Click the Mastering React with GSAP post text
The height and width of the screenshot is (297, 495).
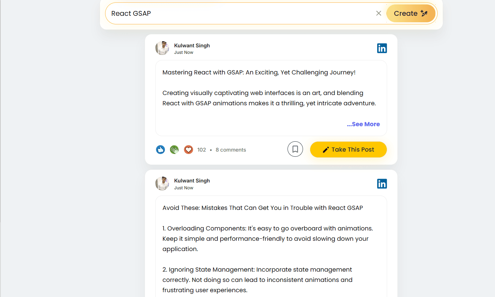point(259,72)
